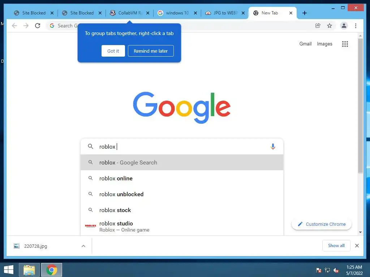This screenshot has width=370, height=277.
Task: Close the windows 10 tab
Action: (195, 13)
